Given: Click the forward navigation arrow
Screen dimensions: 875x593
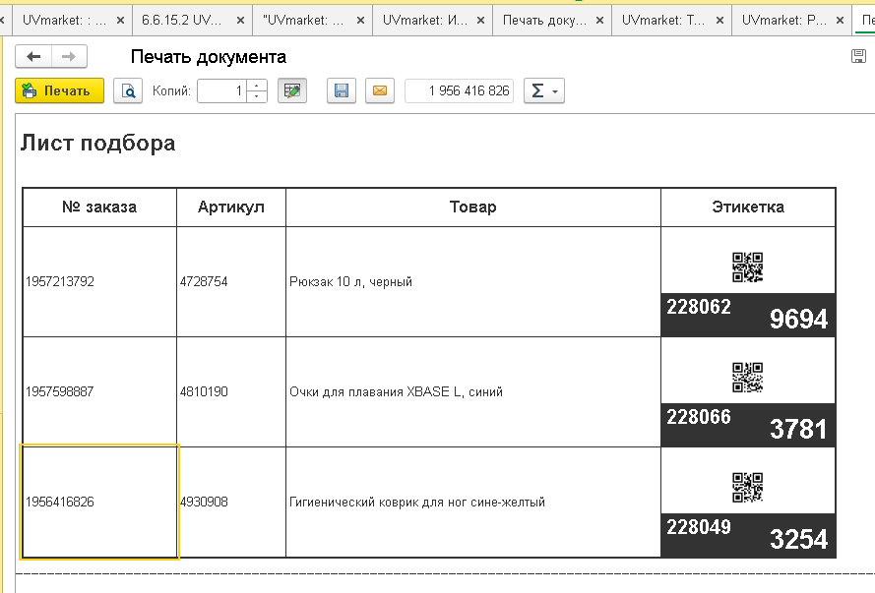Looking at the screenshot, I should coord(69,56).
